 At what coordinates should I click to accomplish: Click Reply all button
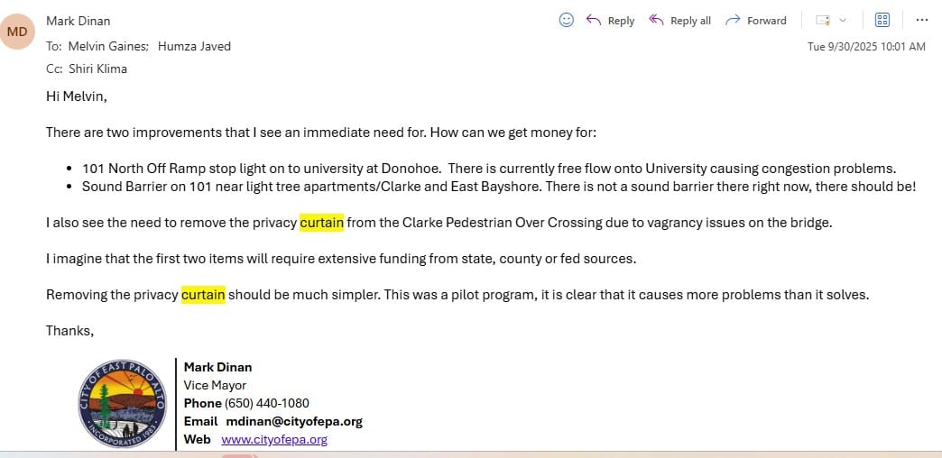[680, 21]
